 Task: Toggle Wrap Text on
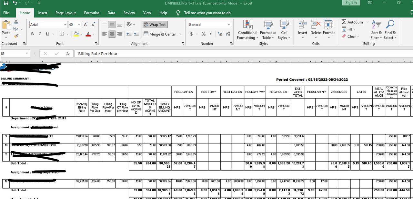pyautogui.click(x=155, y=25)
